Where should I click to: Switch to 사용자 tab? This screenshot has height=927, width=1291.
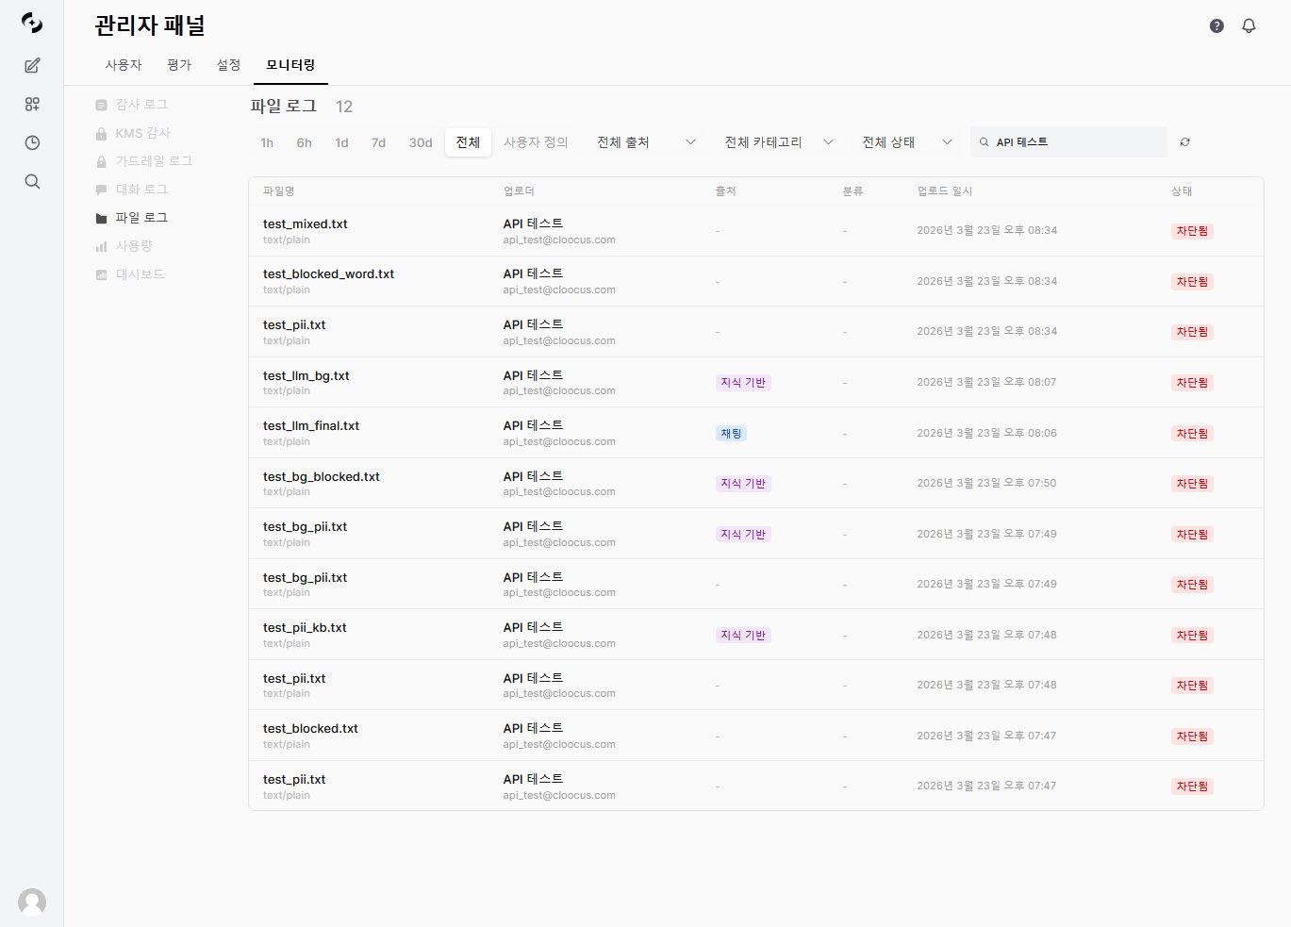point(124,65)
